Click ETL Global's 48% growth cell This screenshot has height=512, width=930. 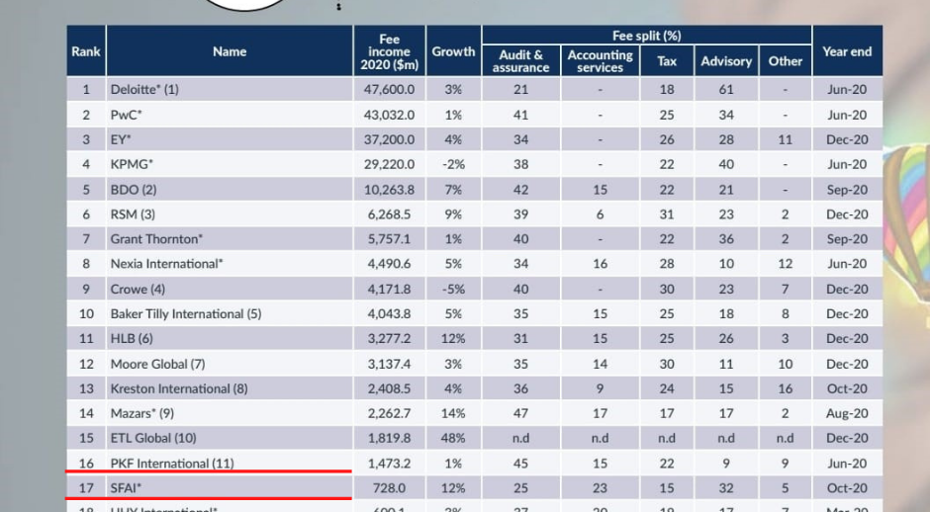click(x=453, y=438)
